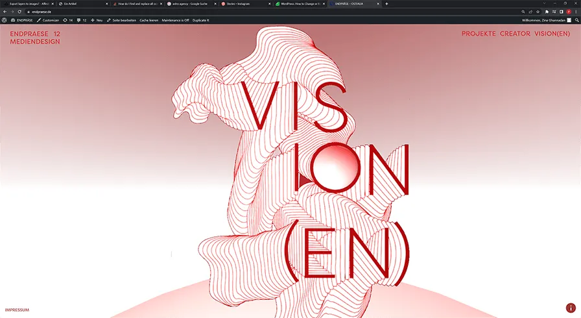Viewport: 581px width, 318px height.
Task: Click the red info icon bottom right
Action: (571, 308)
